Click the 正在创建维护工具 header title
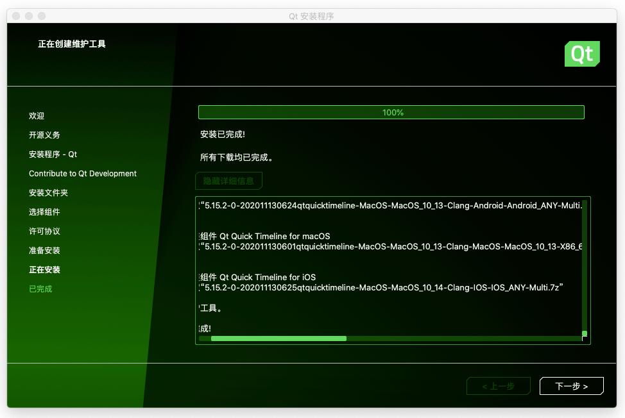 click(x=72, y=44)
